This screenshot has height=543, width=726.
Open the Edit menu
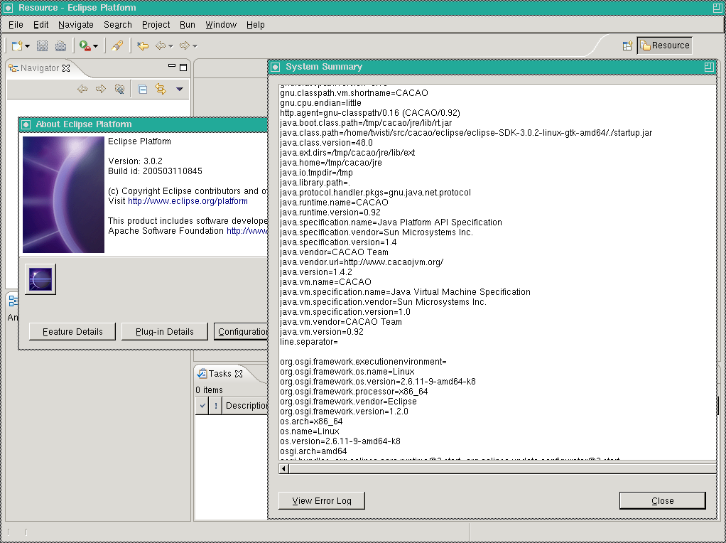[x=40, y=25]
